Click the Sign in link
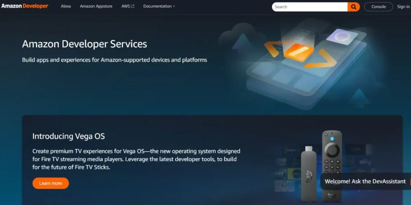411x205 pixels. pyautogui.click(x=403, y=6)
